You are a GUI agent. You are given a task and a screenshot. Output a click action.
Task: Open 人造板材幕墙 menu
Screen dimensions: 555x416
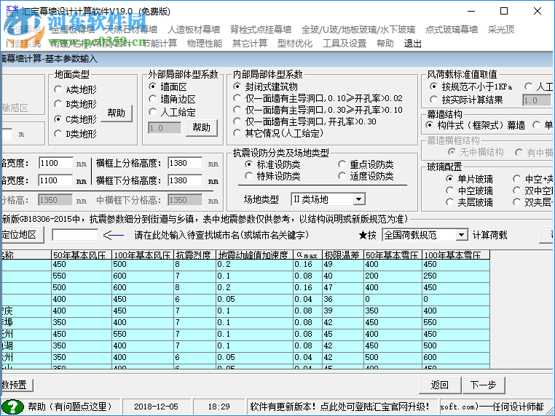click(x=194, y=29)
